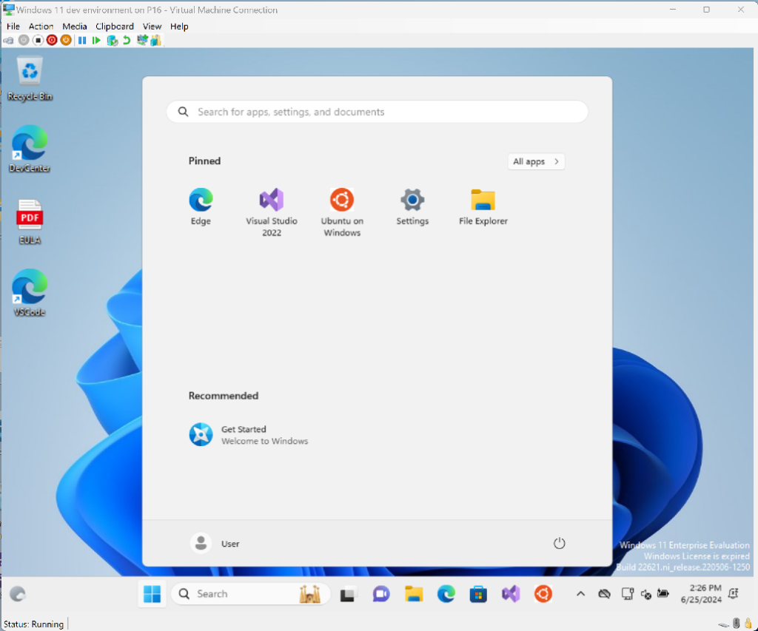The height and width of the screenshot is (631, 758).
Task: Take a Checkpoint using the VM toolbar icon
Action: [x=112, y=40]
